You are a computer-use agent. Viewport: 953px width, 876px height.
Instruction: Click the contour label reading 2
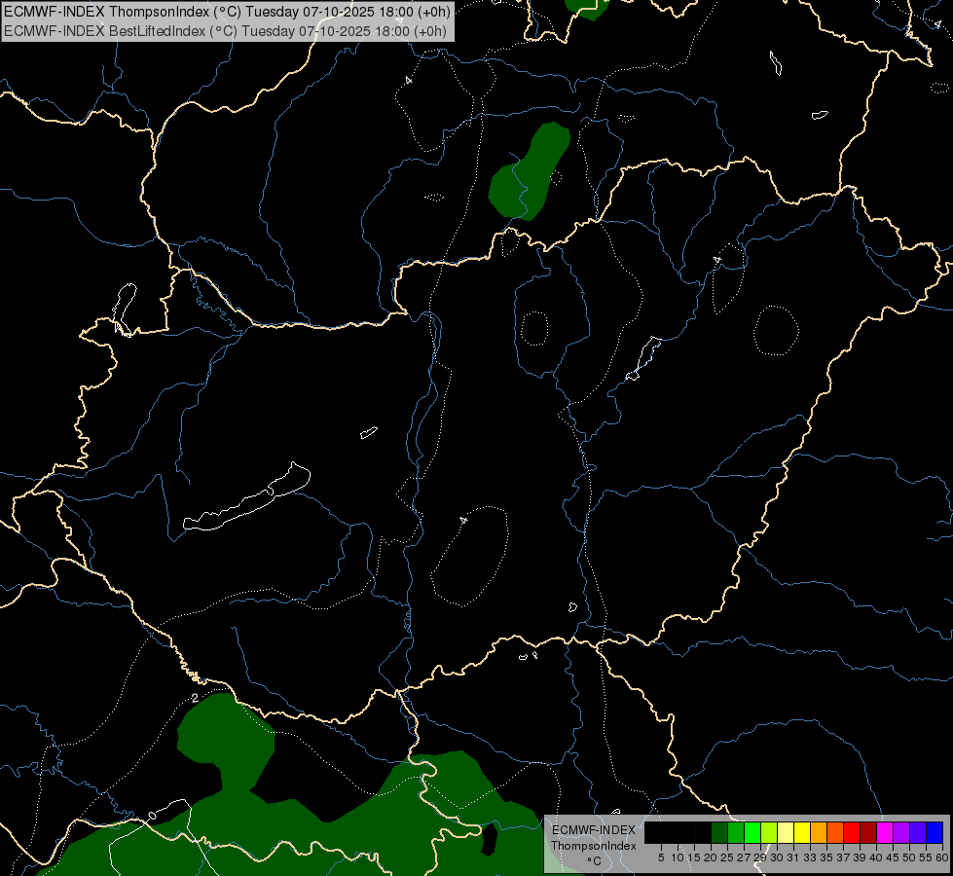pyautogui.click(x=195, y=698)
